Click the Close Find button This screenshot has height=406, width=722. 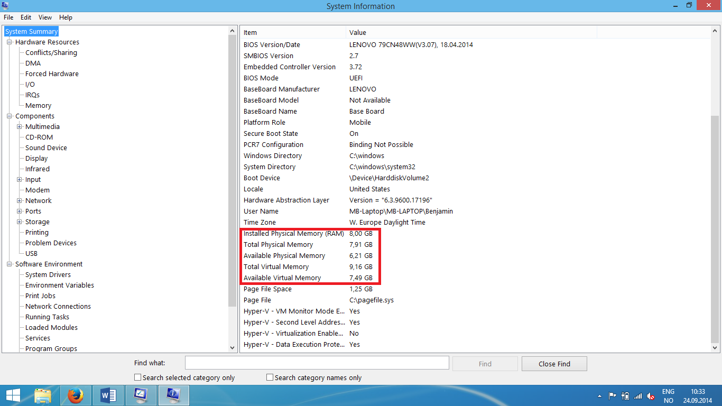click(554, 364)
